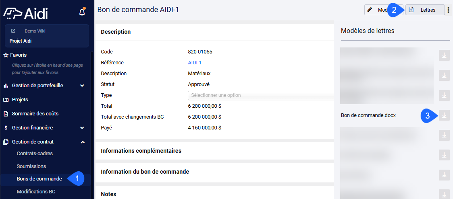Open the notifications bell
This screenshot has height=199, width=453.
click(82, 12)
